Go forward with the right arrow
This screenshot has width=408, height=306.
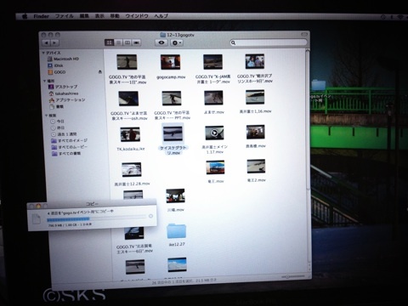click(x=54, y=42)
